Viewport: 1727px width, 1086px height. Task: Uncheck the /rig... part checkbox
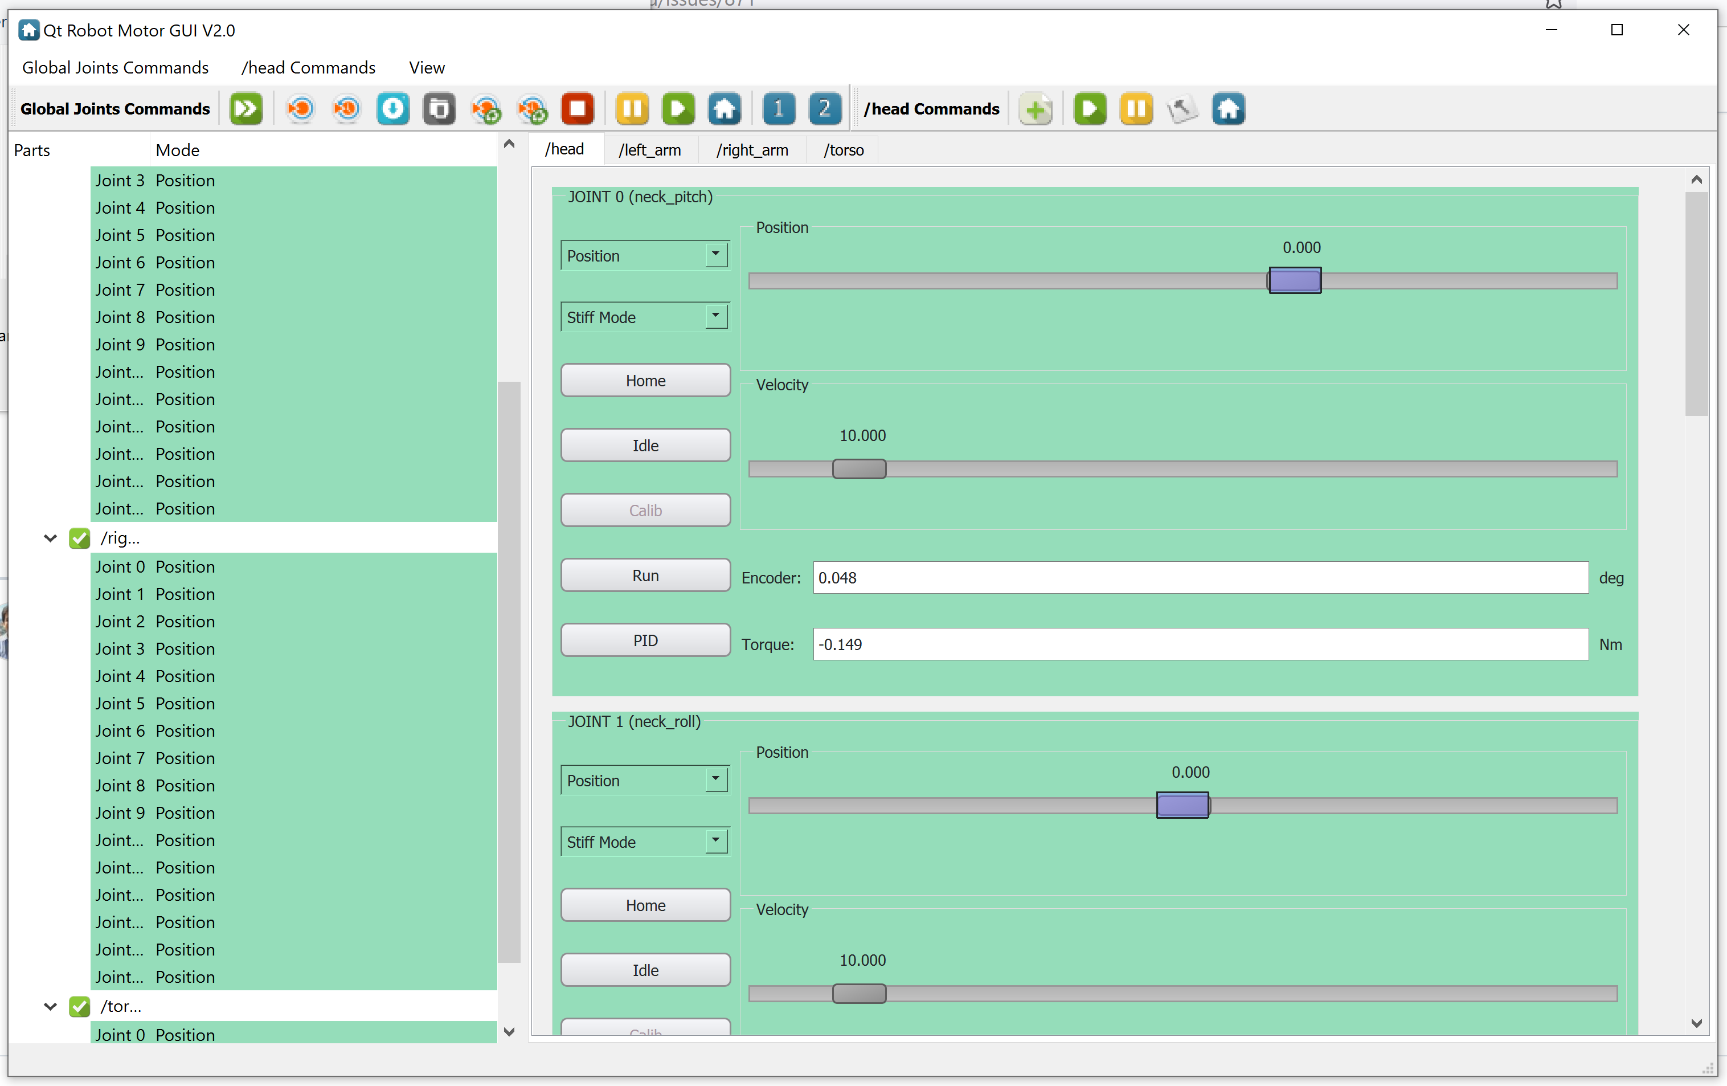80,538
